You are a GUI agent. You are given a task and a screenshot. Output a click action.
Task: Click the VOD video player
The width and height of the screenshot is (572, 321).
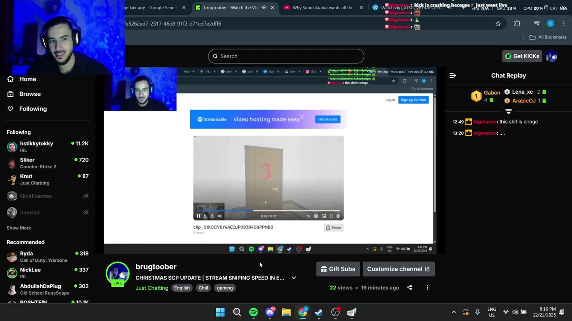(269, 160)
